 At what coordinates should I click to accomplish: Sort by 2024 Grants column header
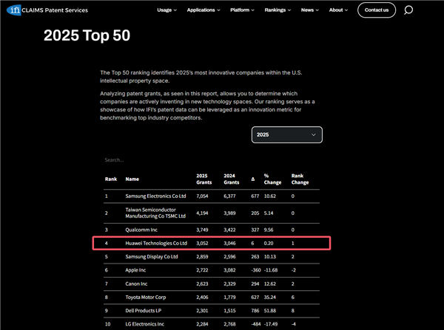point(231,179)
